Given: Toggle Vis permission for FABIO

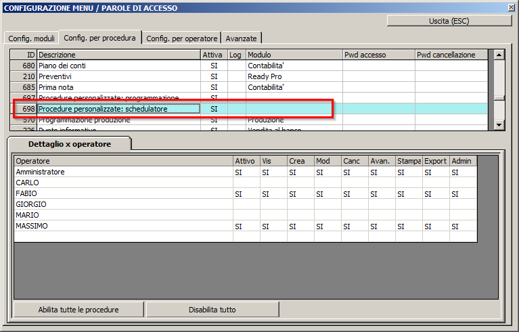Looking at the screenshot, I should [x=273, y=194].
